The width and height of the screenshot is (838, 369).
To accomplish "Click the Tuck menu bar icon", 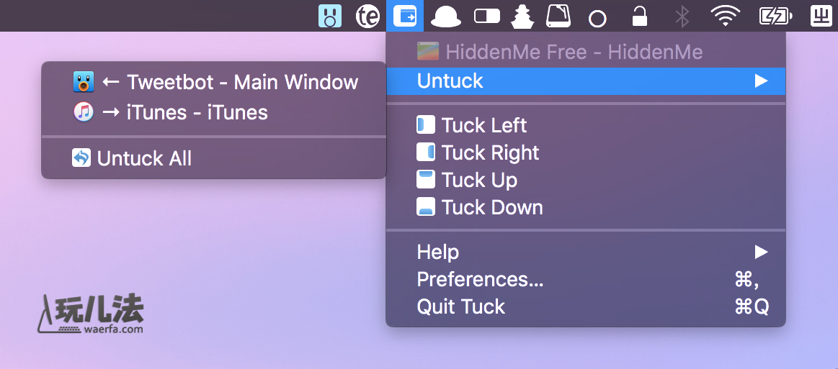I will (404, 15).
